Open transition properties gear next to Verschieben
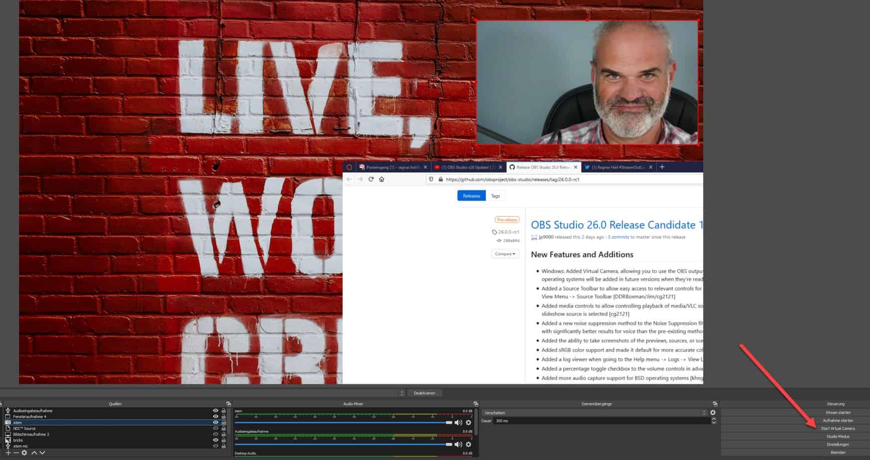Screen dimensions: 870x460 pos(713,413)
